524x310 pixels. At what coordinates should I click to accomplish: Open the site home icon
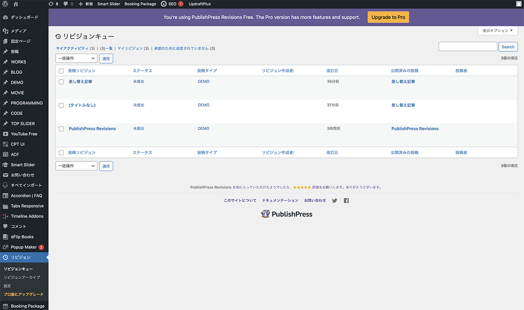pyautogui.click(x=16, y=4)
